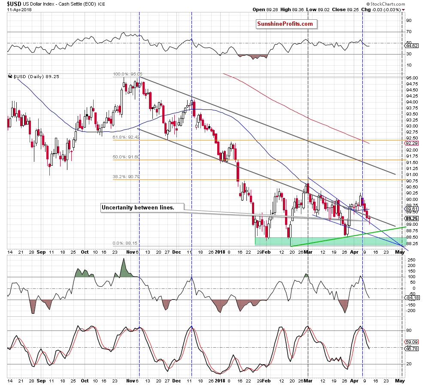
Task: Click the 'Low 89.02' value in header
Action: 318,9
